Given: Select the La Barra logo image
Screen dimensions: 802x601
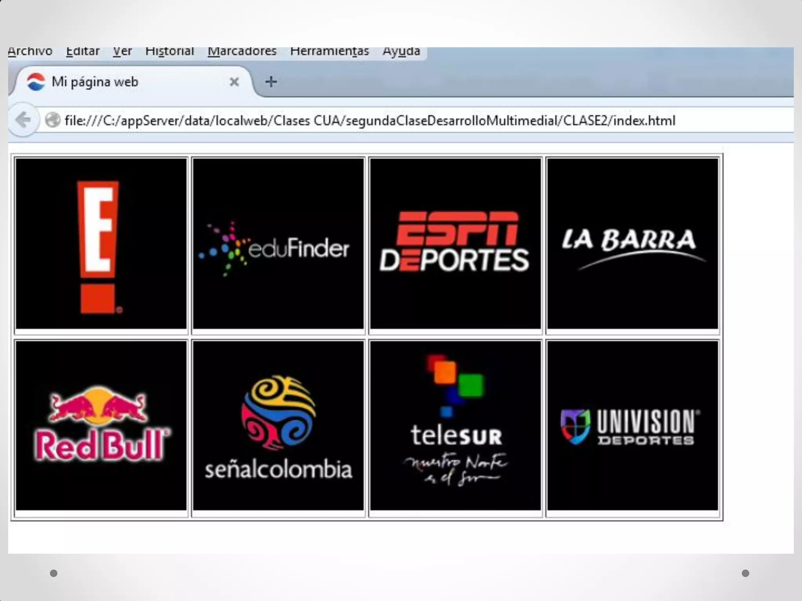Looking at the screenshot, I should (632, 244).
